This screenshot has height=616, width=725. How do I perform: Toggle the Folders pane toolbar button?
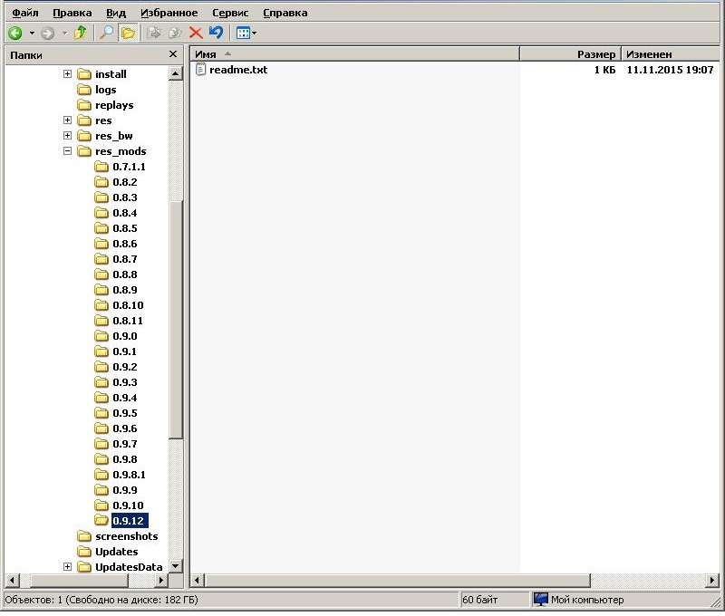[x=129, y=34]
